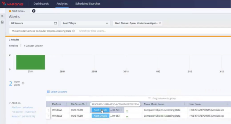Filter by Platform - Windows link
Image resolution: width=231 pixels, height=124 pixels.
(22, 108)
